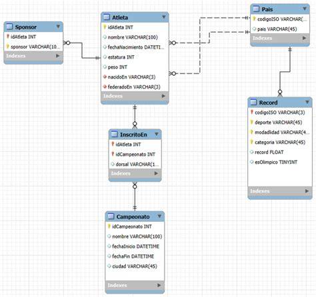This screenshot has width=316, height=297.
Task: Click the red diamond icon of federadoEn
Action: 105,87
